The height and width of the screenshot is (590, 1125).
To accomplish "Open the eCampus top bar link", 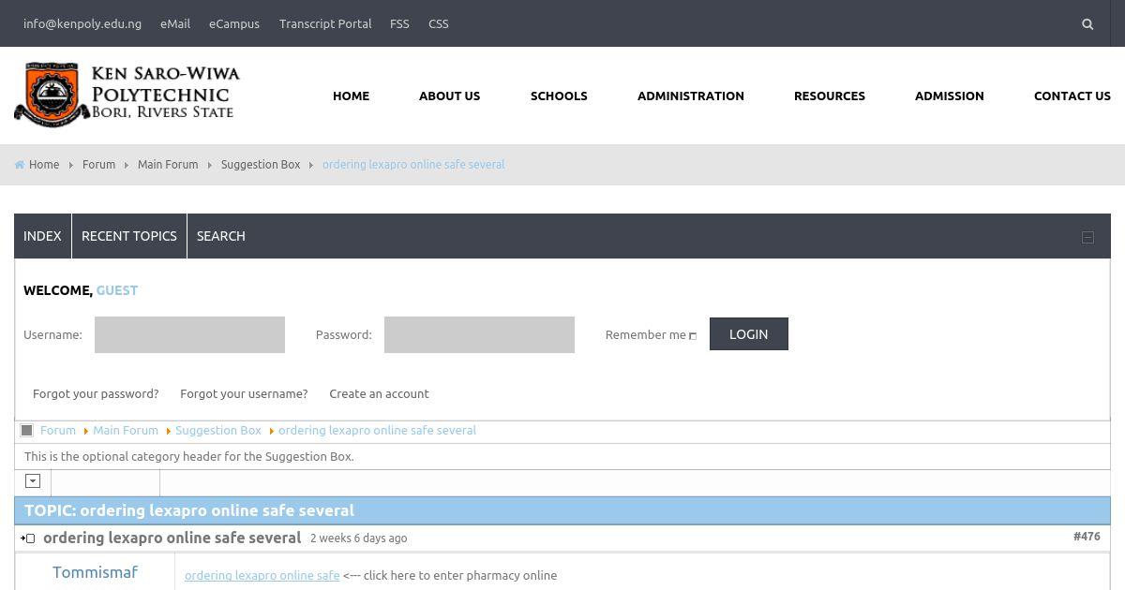I will [x=234, y=23].
